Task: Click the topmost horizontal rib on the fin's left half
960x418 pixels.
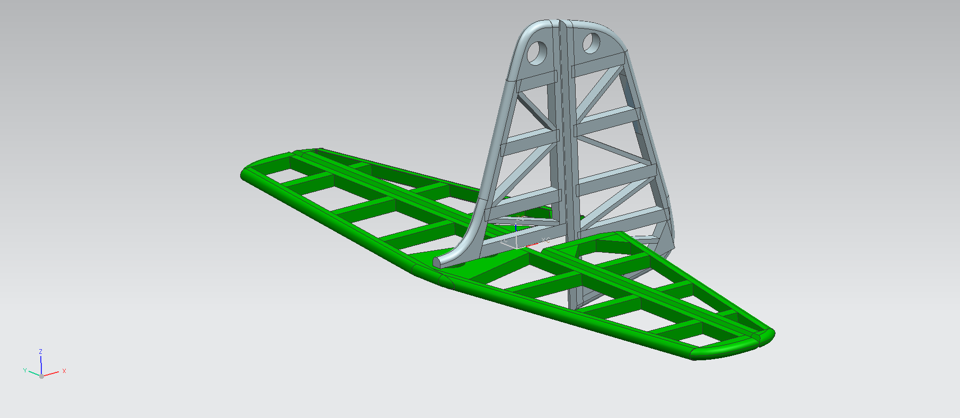Action: point(535,78)
